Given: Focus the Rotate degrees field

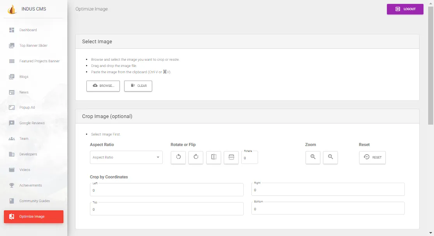Looking at the screenshot, I should click(250, 158).
